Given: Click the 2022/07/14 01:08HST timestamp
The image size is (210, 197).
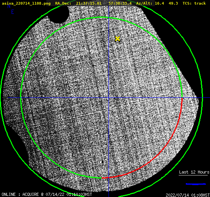Looking at the screenshot, I should 188,195.
